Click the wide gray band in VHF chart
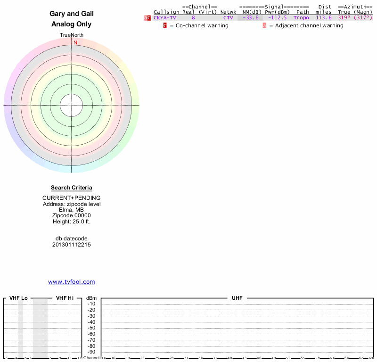Image resolution: width=377 pixels, height=362 pixels. point(40,328)
